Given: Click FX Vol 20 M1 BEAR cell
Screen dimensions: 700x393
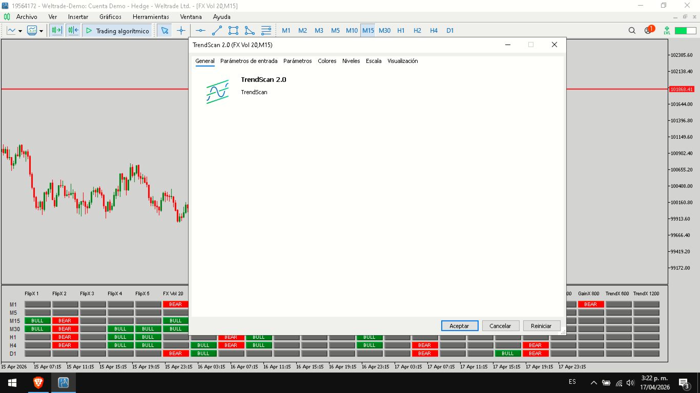Looking at the screenshot, I should coord(176,304).
